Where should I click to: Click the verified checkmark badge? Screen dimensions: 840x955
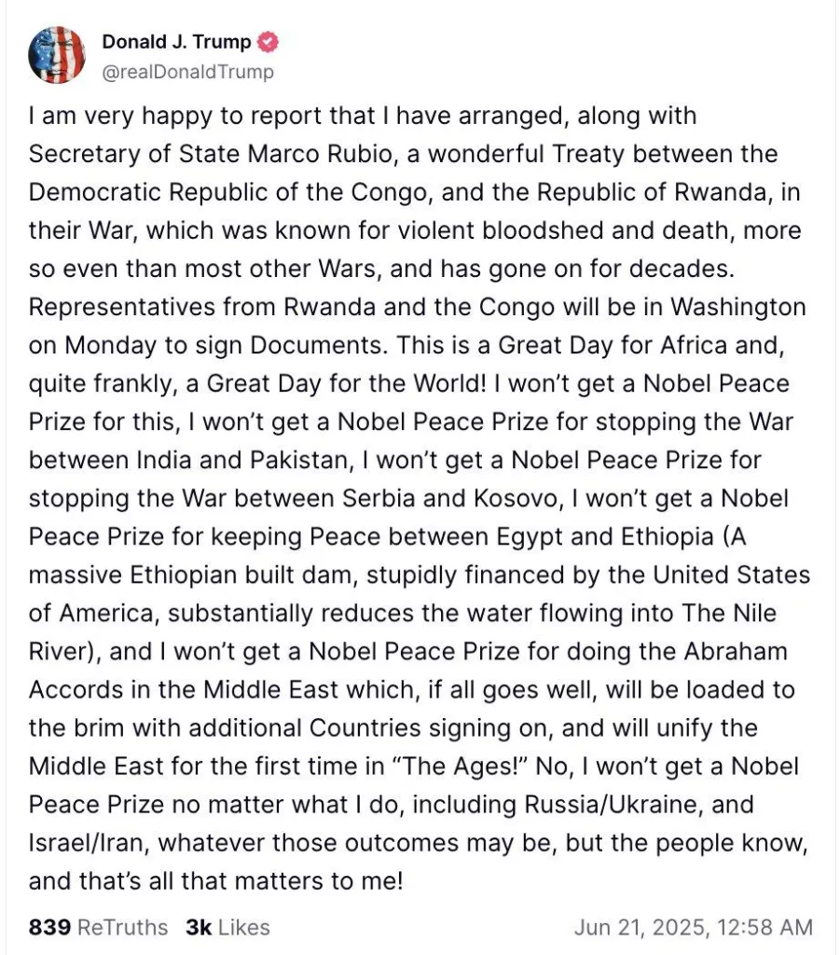(269, 42)
